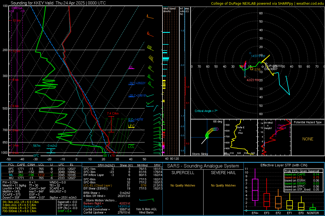Select the highlighted ML parcel row
Screen dimensions: 325x216
[x=42, y=175]
